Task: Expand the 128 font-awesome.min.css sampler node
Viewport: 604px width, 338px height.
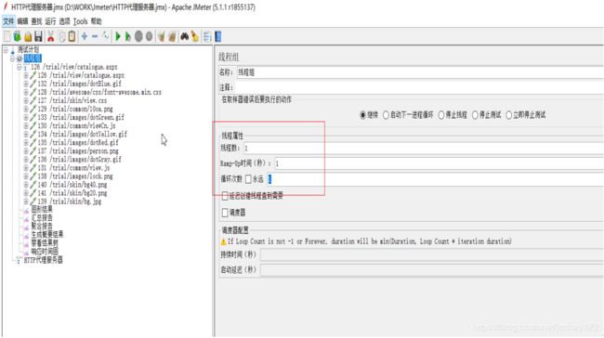Action: [x=26, y=92]
